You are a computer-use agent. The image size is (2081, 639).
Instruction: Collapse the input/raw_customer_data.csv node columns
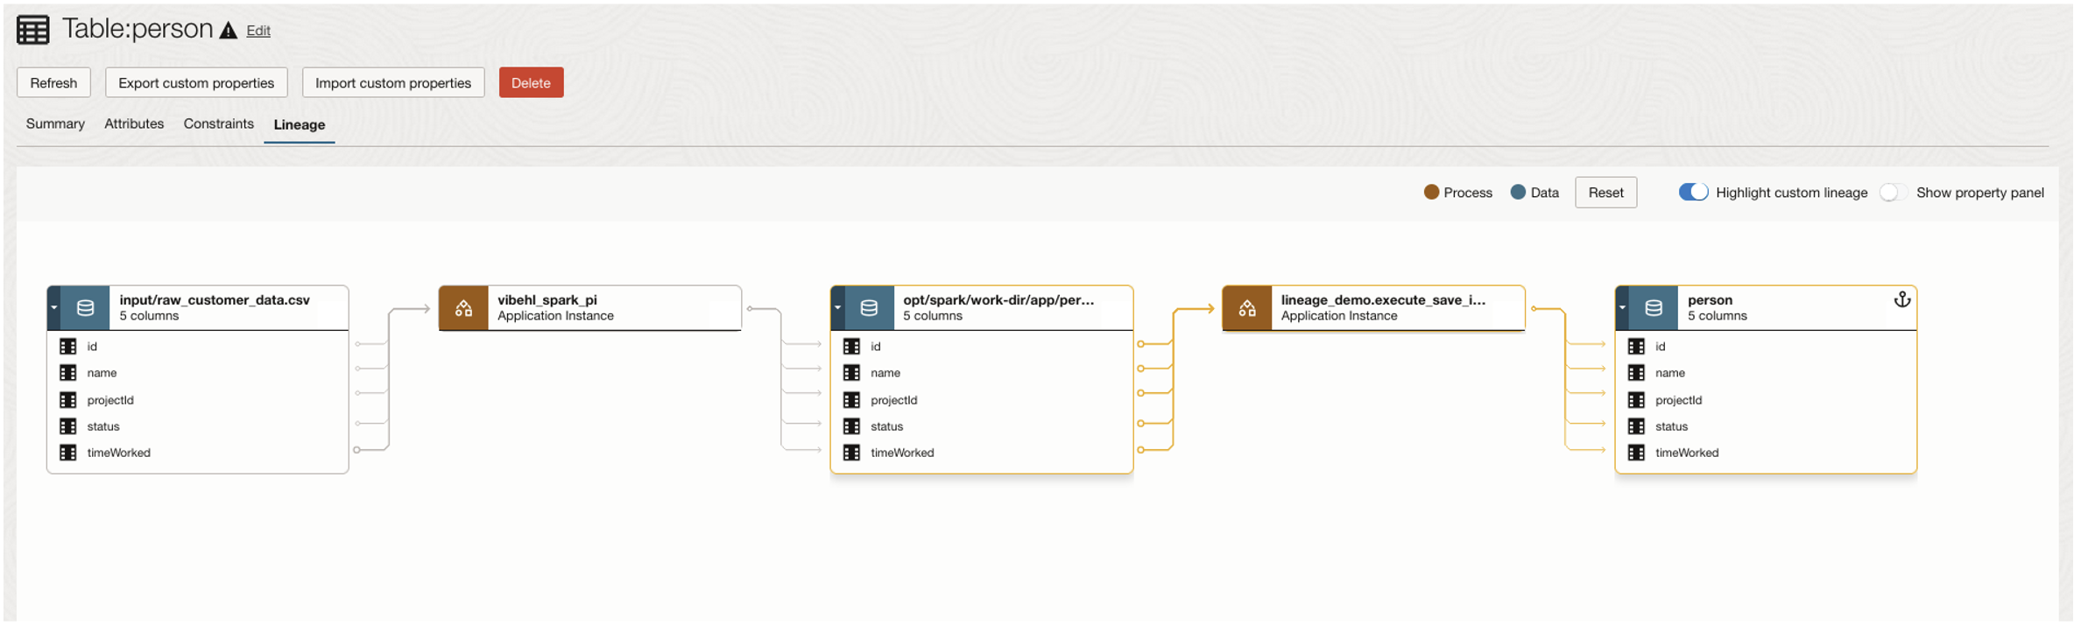(53, 307)
